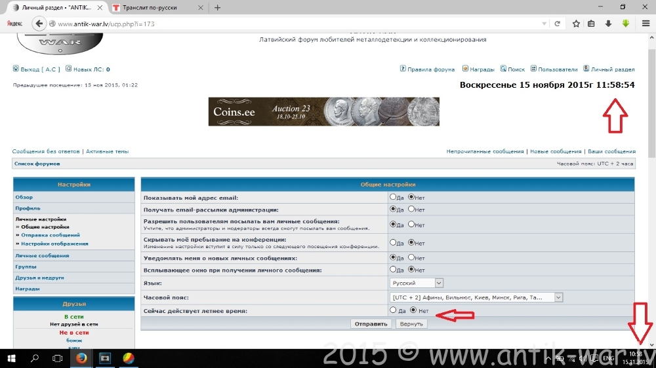Select Да for hiding conference presence
The height and width of the screenshot is (368, 656).
click(x=393, y=242)
